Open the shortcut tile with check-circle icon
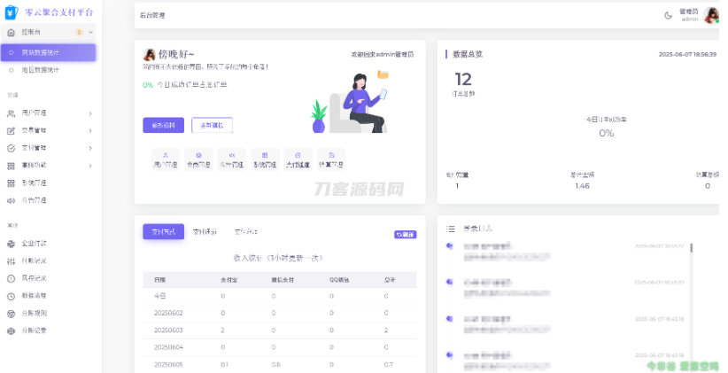 point(298,159)
